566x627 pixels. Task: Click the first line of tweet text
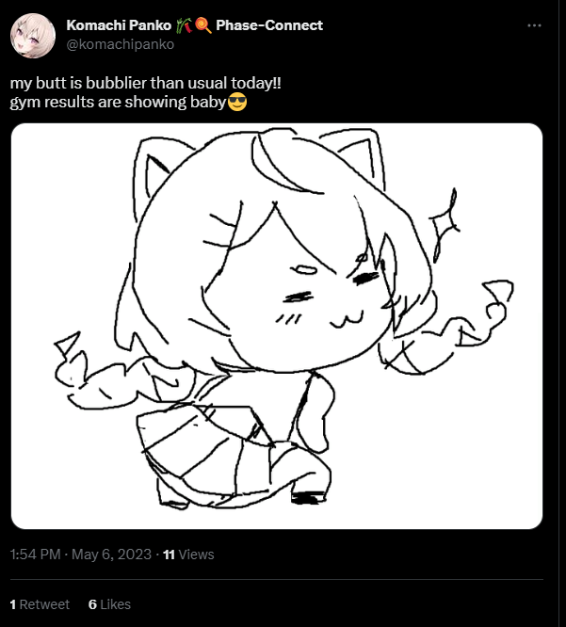[146, 83]
